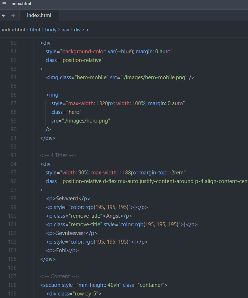Click the 'Content' comment on line 107
The width and height of the screenshot is (248, 298).
60,276
